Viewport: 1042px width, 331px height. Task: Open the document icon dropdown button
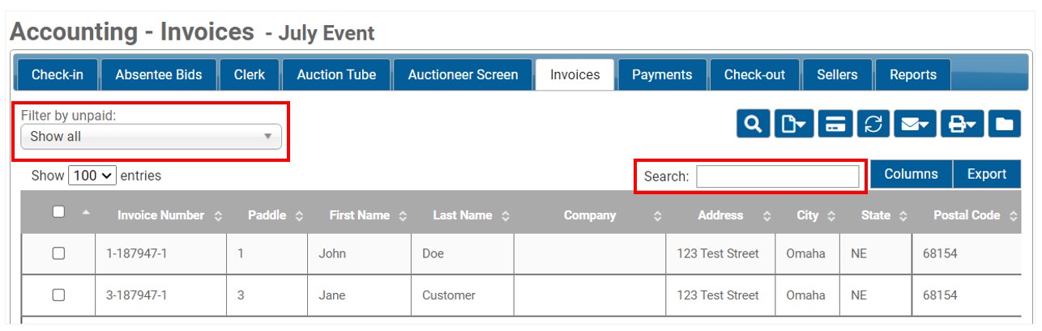(794, 124)
